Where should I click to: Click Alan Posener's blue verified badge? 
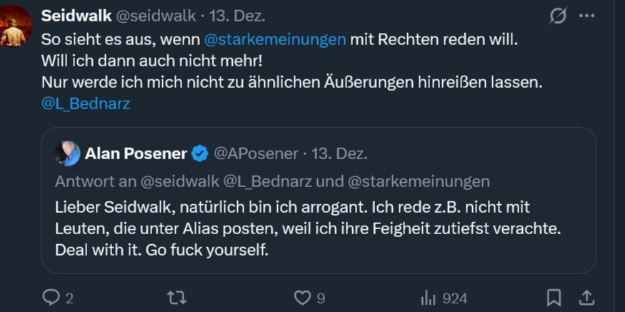click(x=201, y=154)
